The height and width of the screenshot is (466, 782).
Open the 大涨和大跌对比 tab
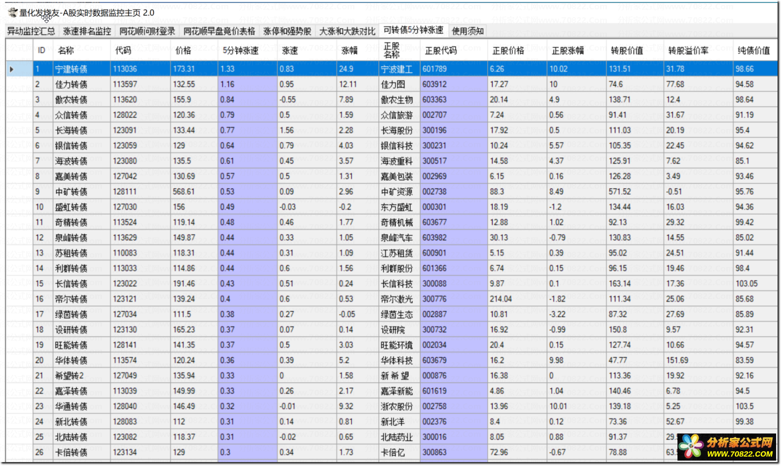(x=347, y=31)
